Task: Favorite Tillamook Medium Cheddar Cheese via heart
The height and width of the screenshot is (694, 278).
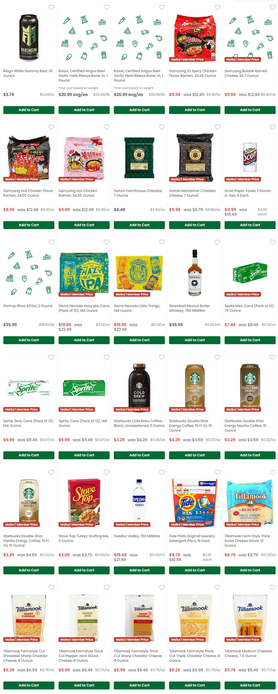Action: [x=273, y=588]
